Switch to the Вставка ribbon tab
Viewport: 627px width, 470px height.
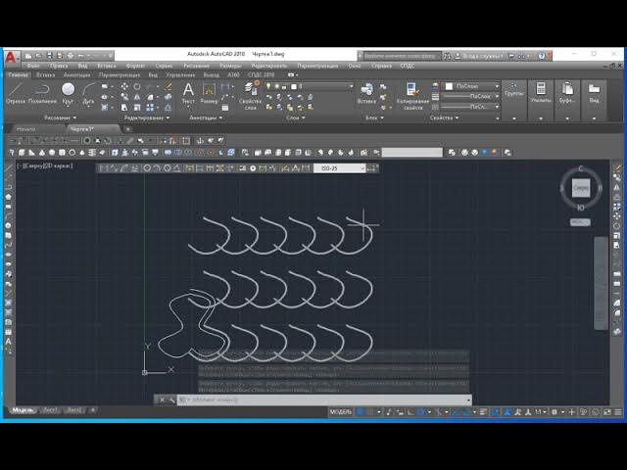pos(46,74)
